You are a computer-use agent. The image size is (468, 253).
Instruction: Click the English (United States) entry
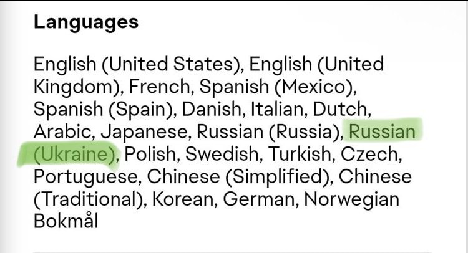[137, 64]
